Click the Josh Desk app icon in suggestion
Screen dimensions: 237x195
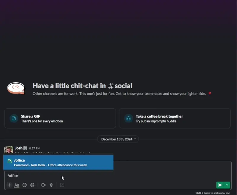(x=9, y=161)
